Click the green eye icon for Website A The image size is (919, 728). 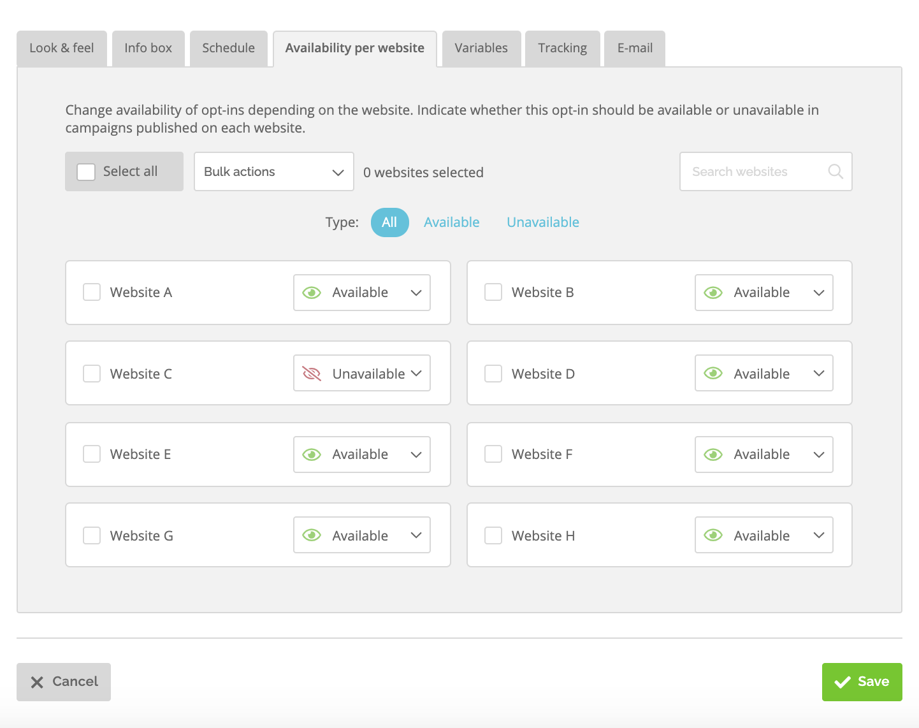[x=312, y=293]
